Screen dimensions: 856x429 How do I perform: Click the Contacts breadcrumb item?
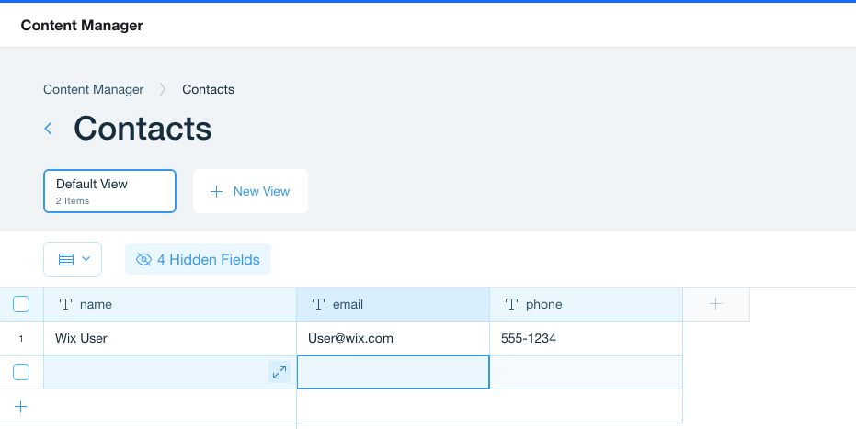click(x=208, y=89)
